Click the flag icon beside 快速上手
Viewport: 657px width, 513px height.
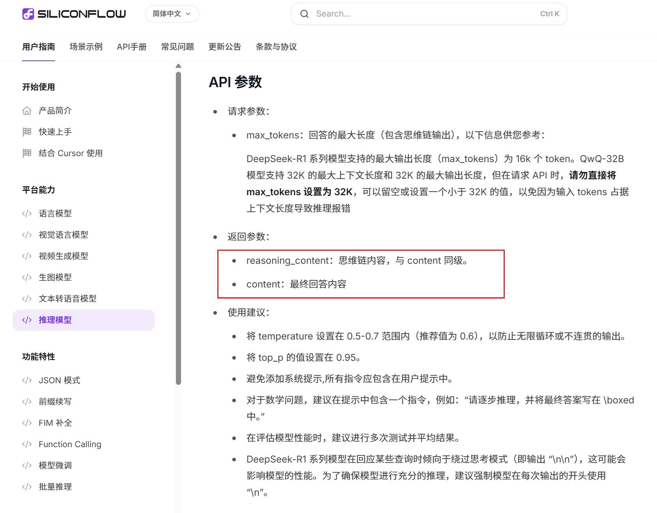coord(27,132)
